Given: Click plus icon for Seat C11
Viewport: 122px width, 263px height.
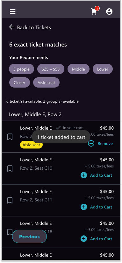Looking at the screenshot, I should 84,207.
